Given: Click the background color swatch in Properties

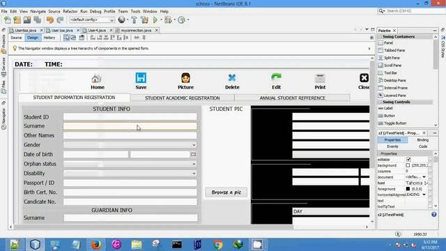Looking at the screenshot, I should (408, 165).
